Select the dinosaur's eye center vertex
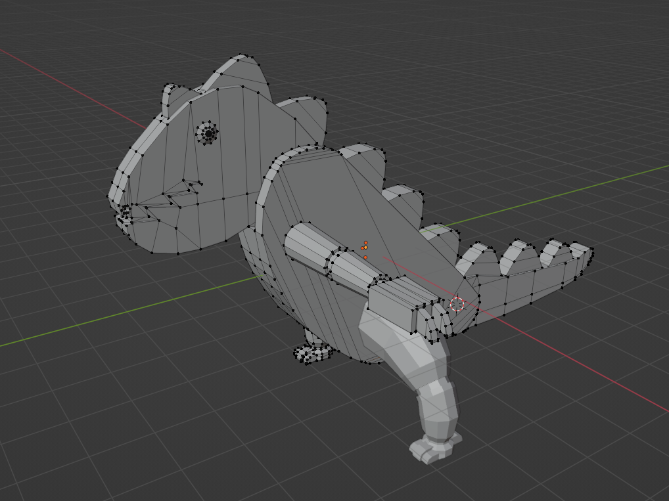 pos(208,133)
